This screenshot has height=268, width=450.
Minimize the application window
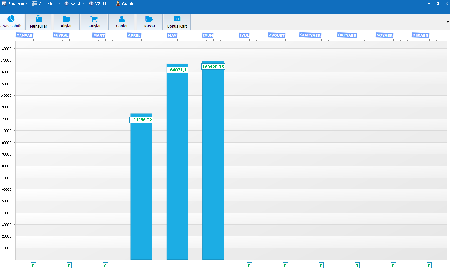(x=429, y=3)
